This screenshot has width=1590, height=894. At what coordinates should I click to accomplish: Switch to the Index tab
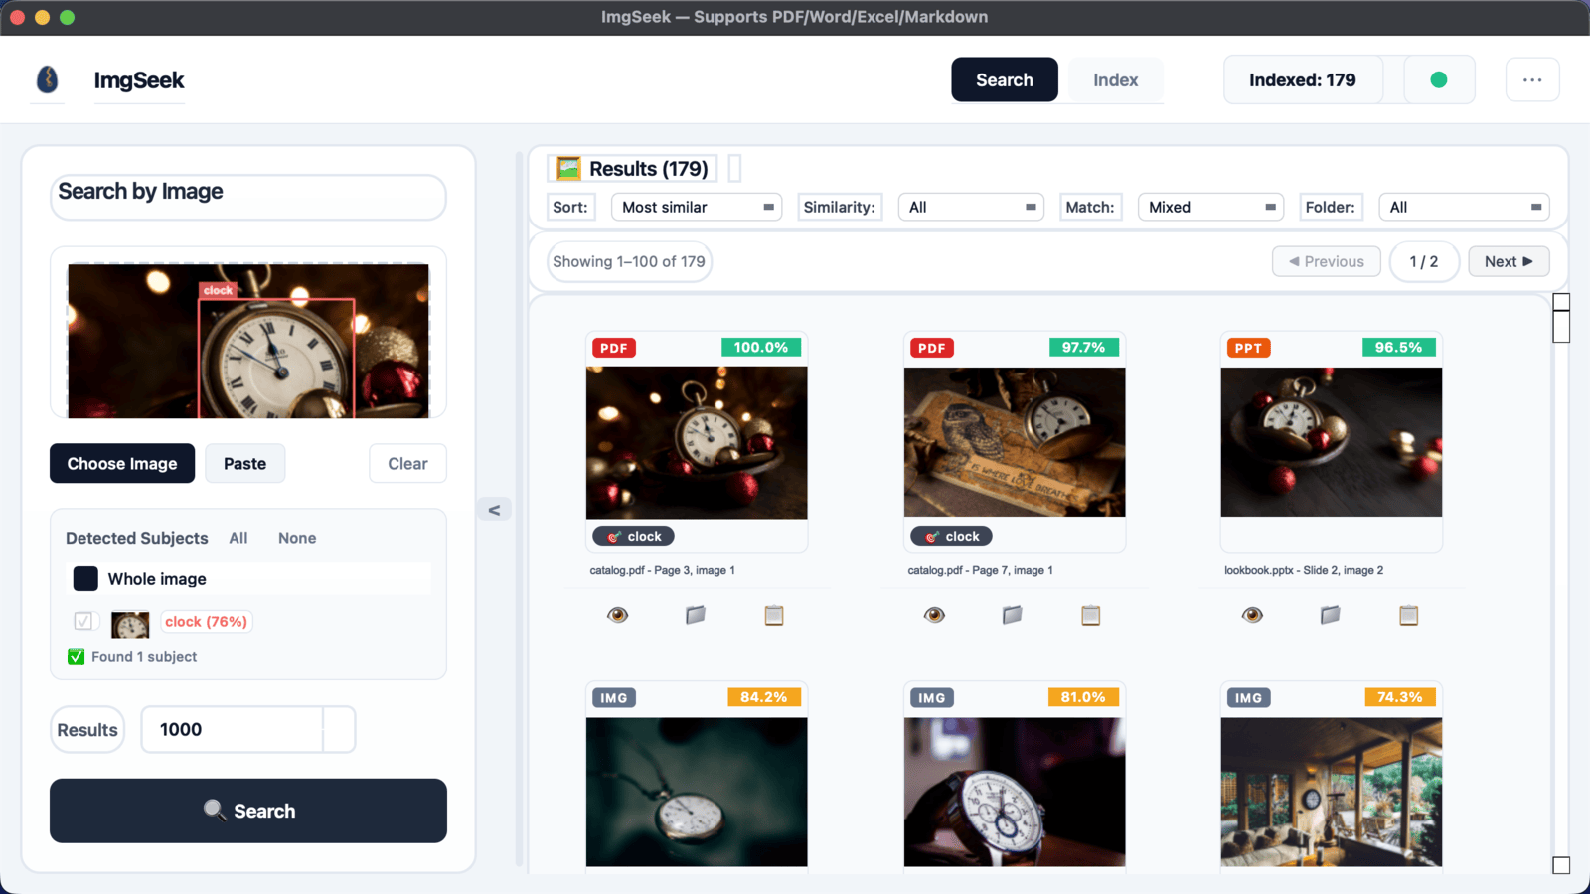click(1115, 79)
